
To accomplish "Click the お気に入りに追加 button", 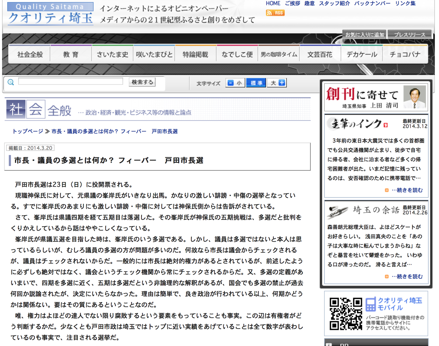I will point(365,35).
